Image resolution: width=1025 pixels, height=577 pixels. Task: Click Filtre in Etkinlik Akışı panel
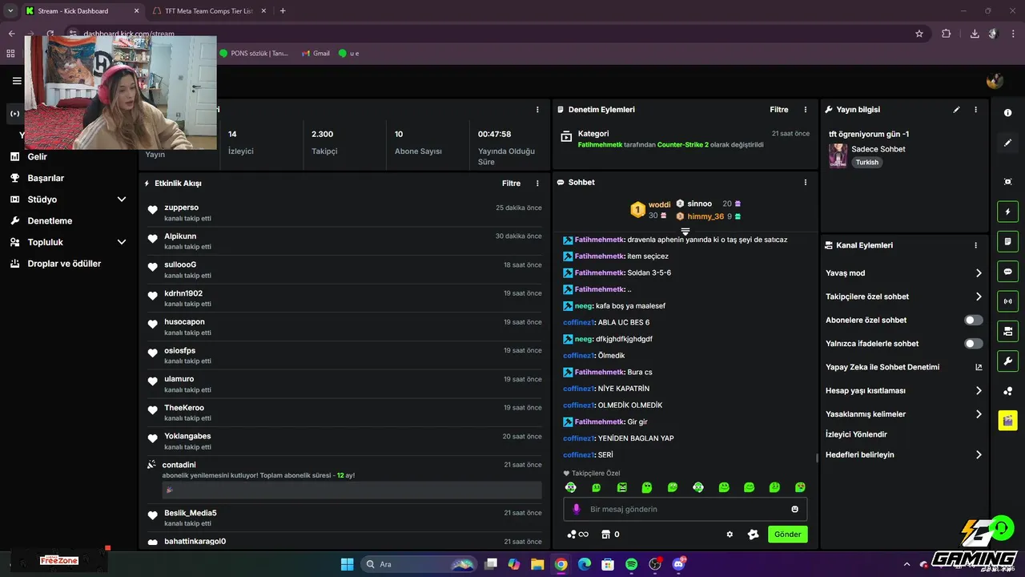512,184
